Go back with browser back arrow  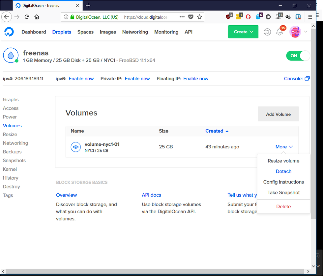(x=7, y=17)
